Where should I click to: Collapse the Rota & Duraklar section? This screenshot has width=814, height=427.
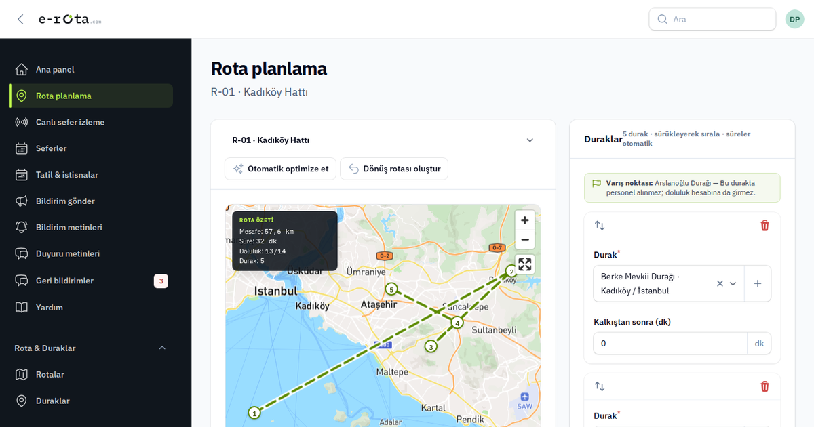(x=162, y=348)
